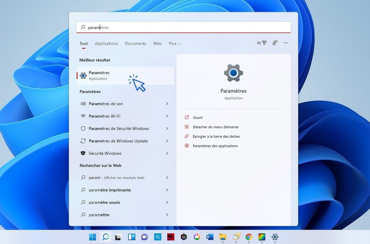Open Teams Chat from taskbar

tap(144, 237)
